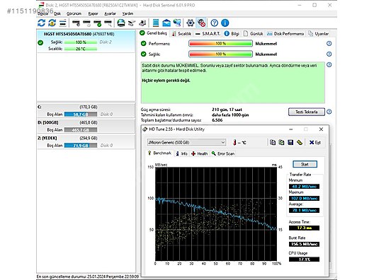Viewport: 374px width, 280px height.
Task: Click the thermometer temperature indicator in HD Tune
Action: click(239, 142)
